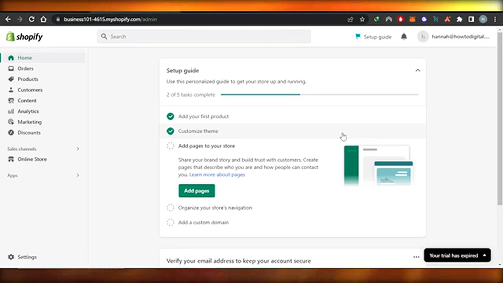Viewport: 503px width, 283px height.
Task: Bookmark the page with the star
Action: [x=362, y=19]
